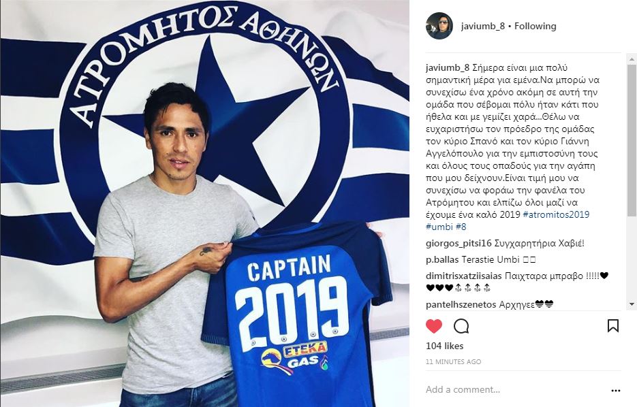Screen dimensions: 637x407
Task: Open javiumb_8 profile picture avatar
Action: click(x=439, y=26)
